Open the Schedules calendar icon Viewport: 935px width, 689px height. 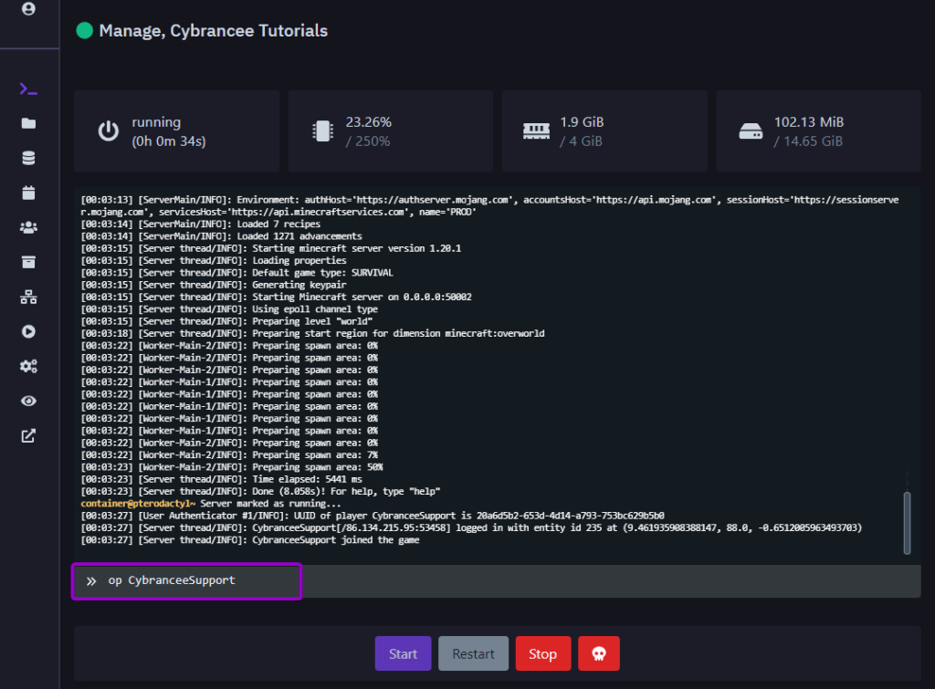click(x=28, y=193)
